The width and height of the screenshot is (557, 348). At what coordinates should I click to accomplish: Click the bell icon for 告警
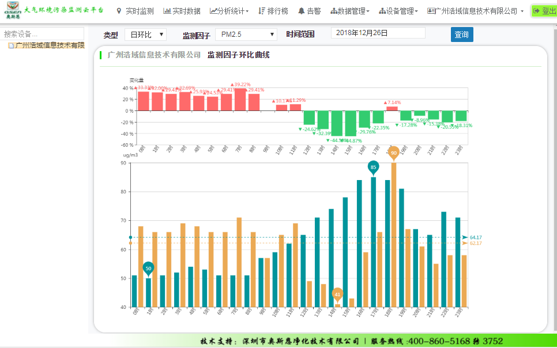pos(301,11)
